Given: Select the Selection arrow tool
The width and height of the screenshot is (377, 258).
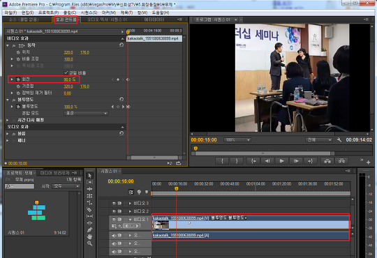Looking at the screenshot, I should coord(89,176).
